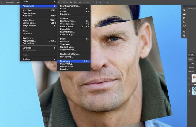This screenshot has width=196, height=127.
Task: Choose Replace Color... adjustment
Action: (x=74, y=67)
